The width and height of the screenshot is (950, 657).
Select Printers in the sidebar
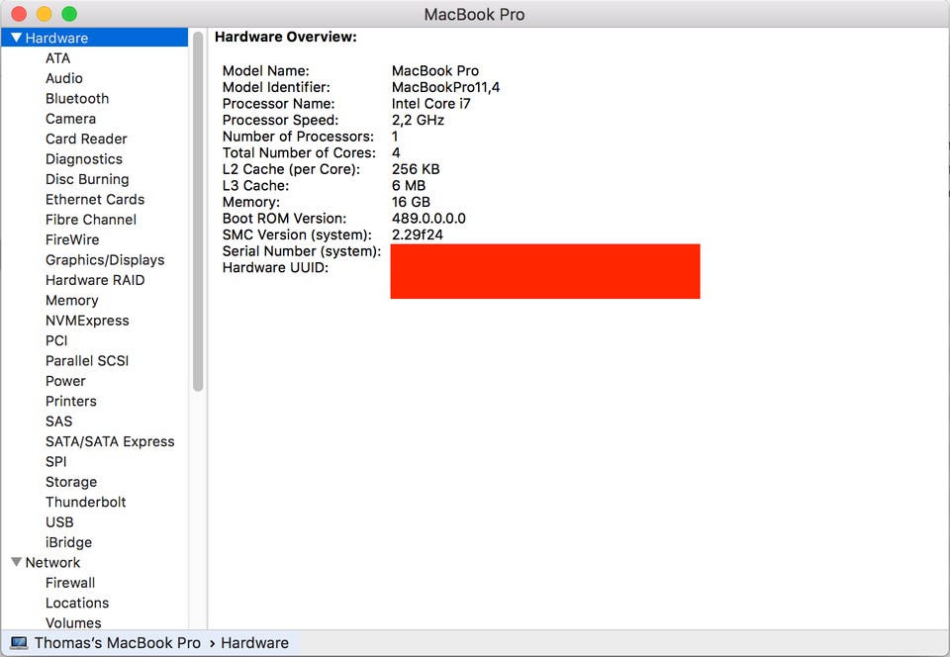point(71,401)
